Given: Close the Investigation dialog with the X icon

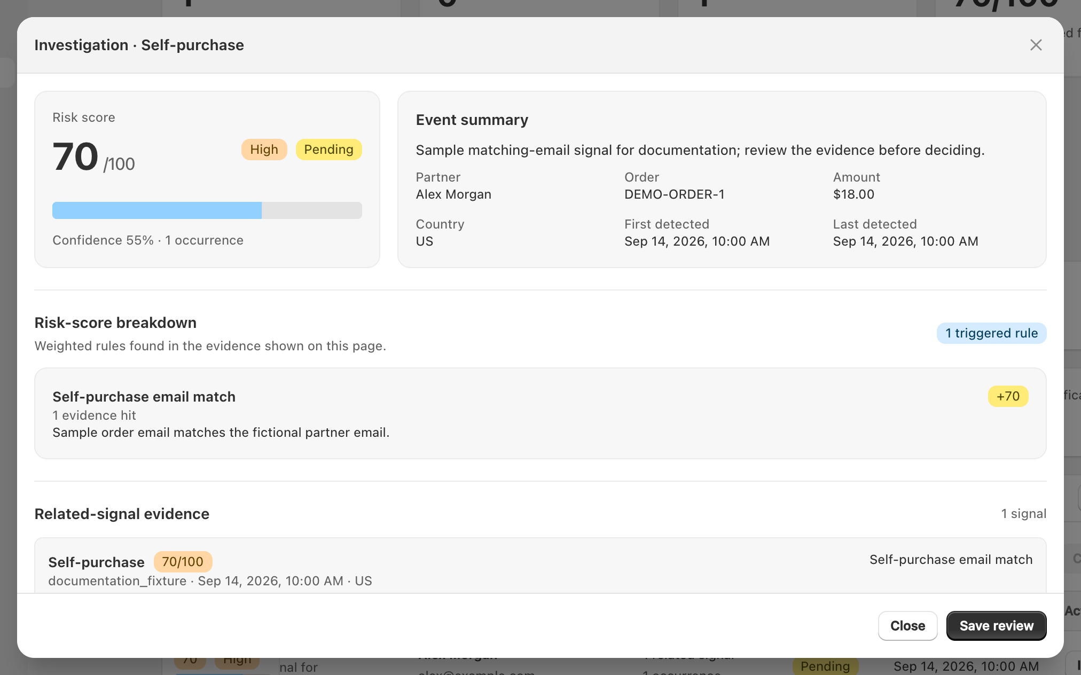Looking at the screenshot, I should tap(1036, 45).
